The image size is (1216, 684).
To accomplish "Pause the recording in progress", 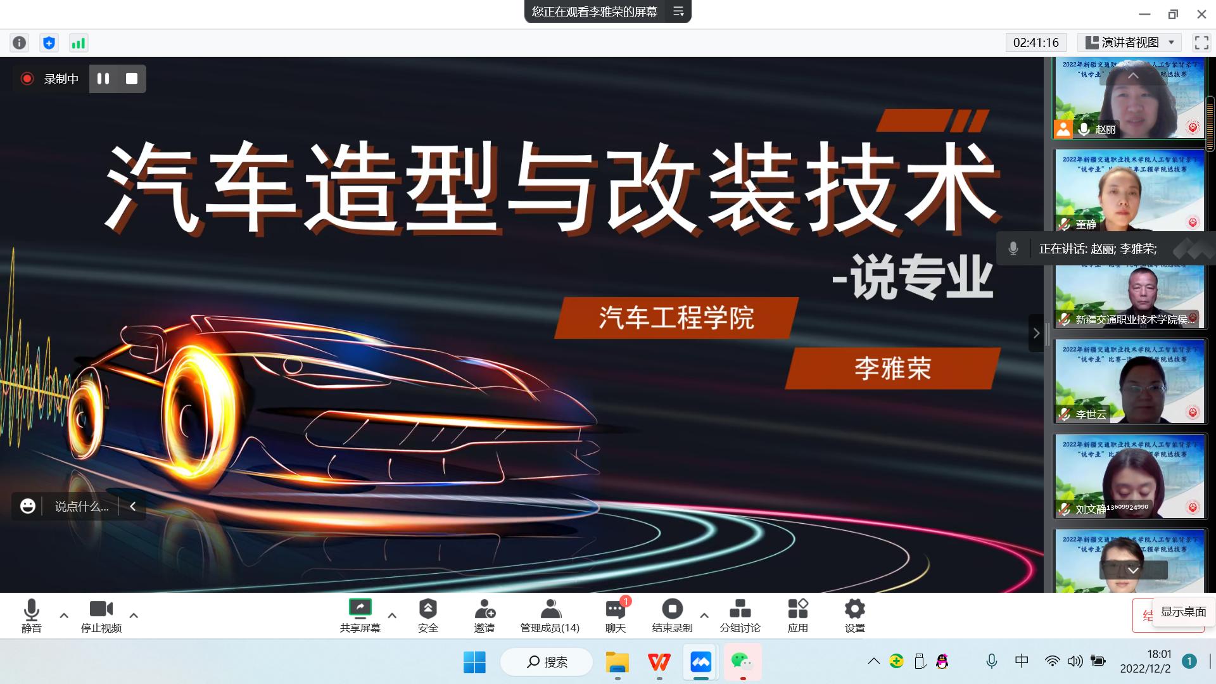I will point(103,79).
